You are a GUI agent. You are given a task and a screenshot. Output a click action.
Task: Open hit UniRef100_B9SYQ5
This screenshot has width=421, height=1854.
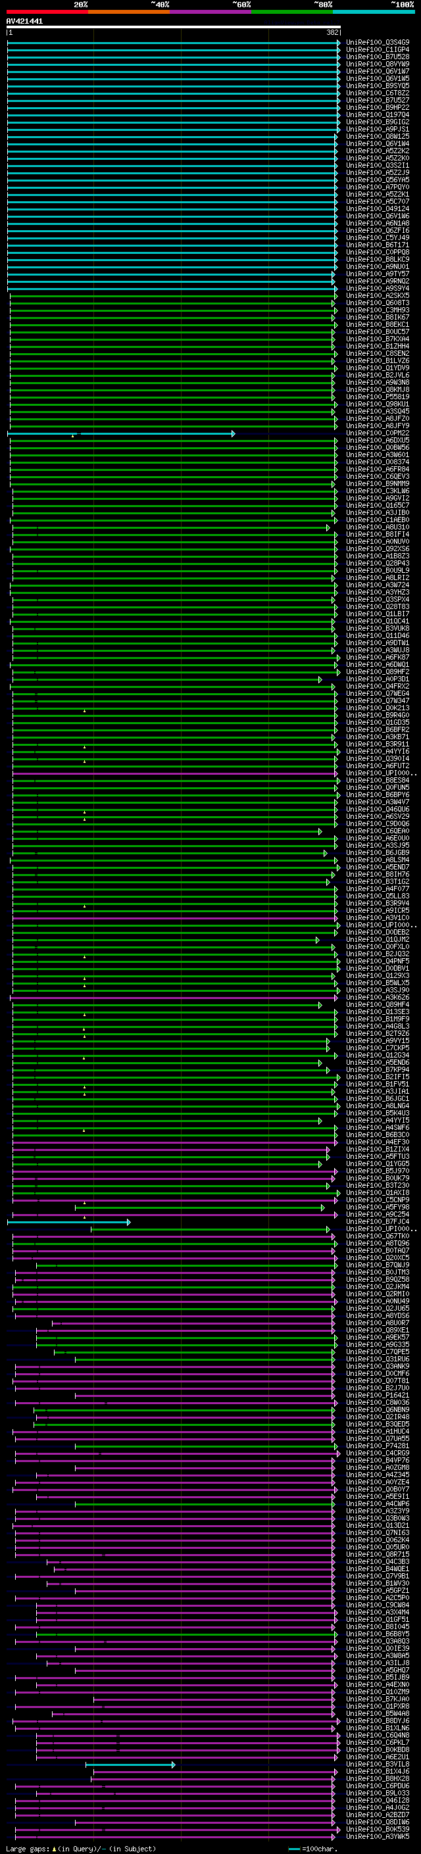(x=378, y=85)
